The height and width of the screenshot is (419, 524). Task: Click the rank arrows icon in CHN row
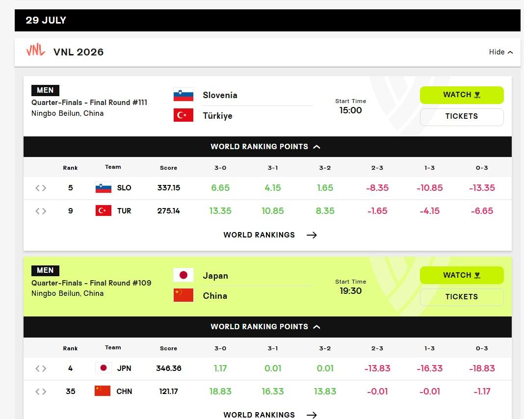pos(41,392)
